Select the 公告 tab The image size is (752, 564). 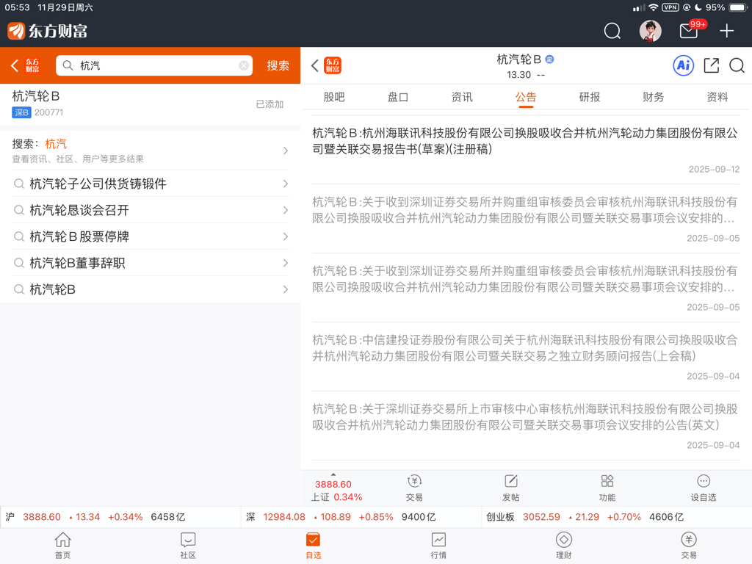[526, 98]
